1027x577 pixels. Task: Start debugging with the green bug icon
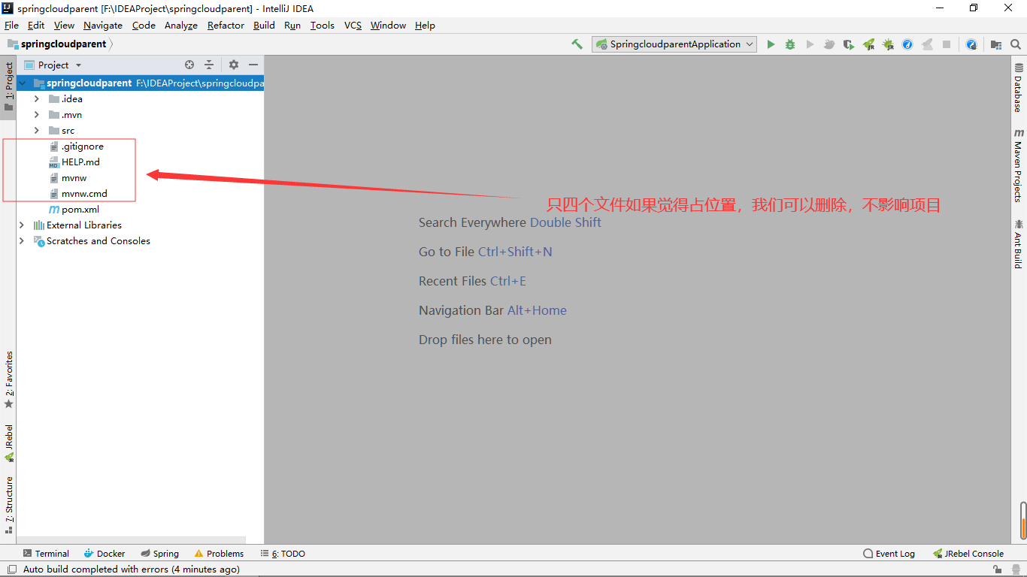pyautogui.click(x=790, y=44)
